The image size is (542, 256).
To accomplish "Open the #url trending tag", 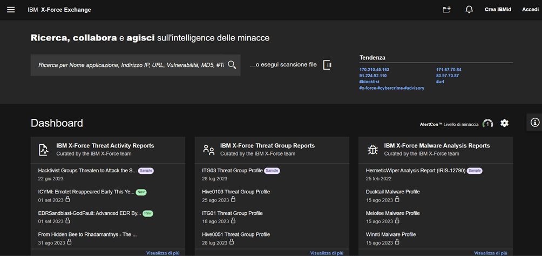I will point(439,82).
